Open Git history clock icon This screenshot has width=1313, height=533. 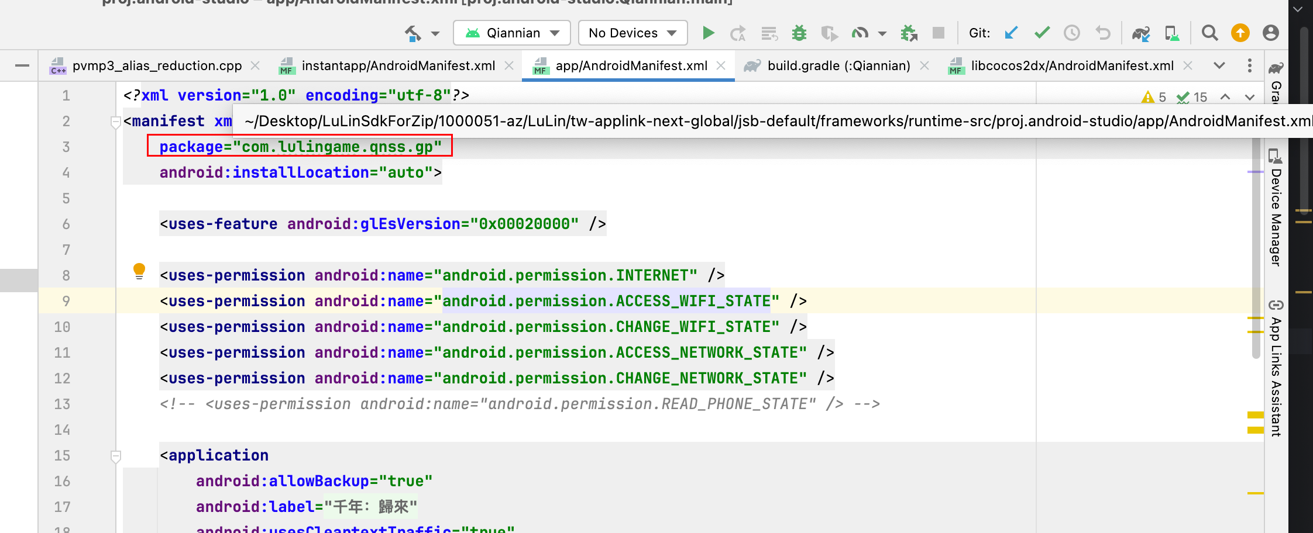[x=1072, y=33]
